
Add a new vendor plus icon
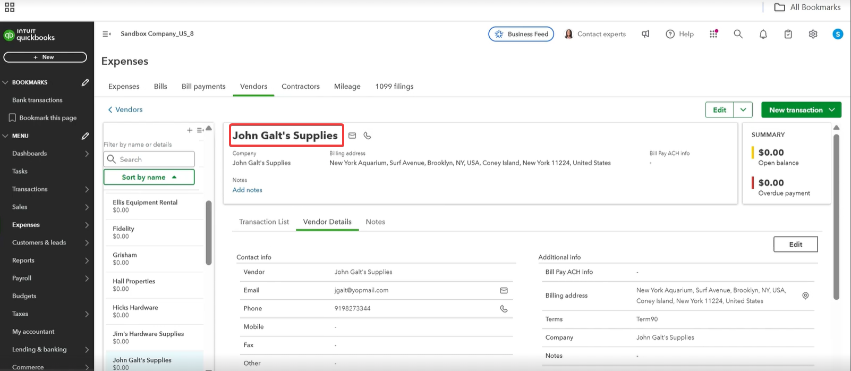190,130
